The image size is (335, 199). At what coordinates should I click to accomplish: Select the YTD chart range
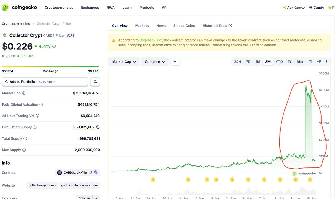279,62
